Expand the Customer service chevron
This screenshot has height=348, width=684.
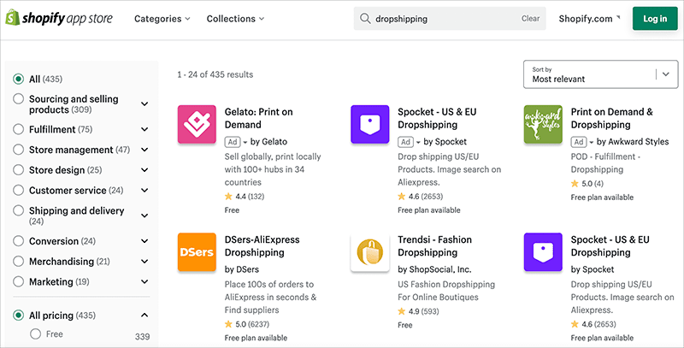click(144, 191)
